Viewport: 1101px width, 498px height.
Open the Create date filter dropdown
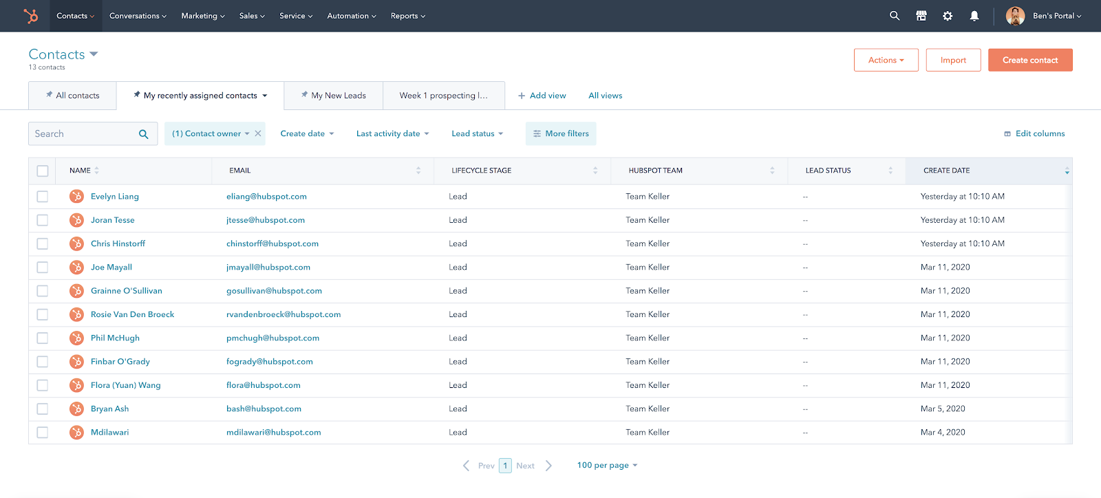307,133
